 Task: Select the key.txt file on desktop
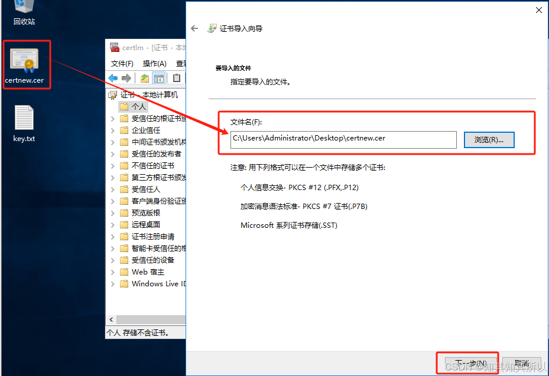[x=24, y=123]
